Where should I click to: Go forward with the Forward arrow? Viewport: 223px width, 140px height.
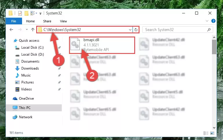(x=20, y=30)
